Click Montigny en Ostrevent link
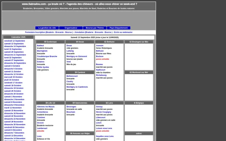This screenshot has width=226, height=141. click(x=77, y=56)
